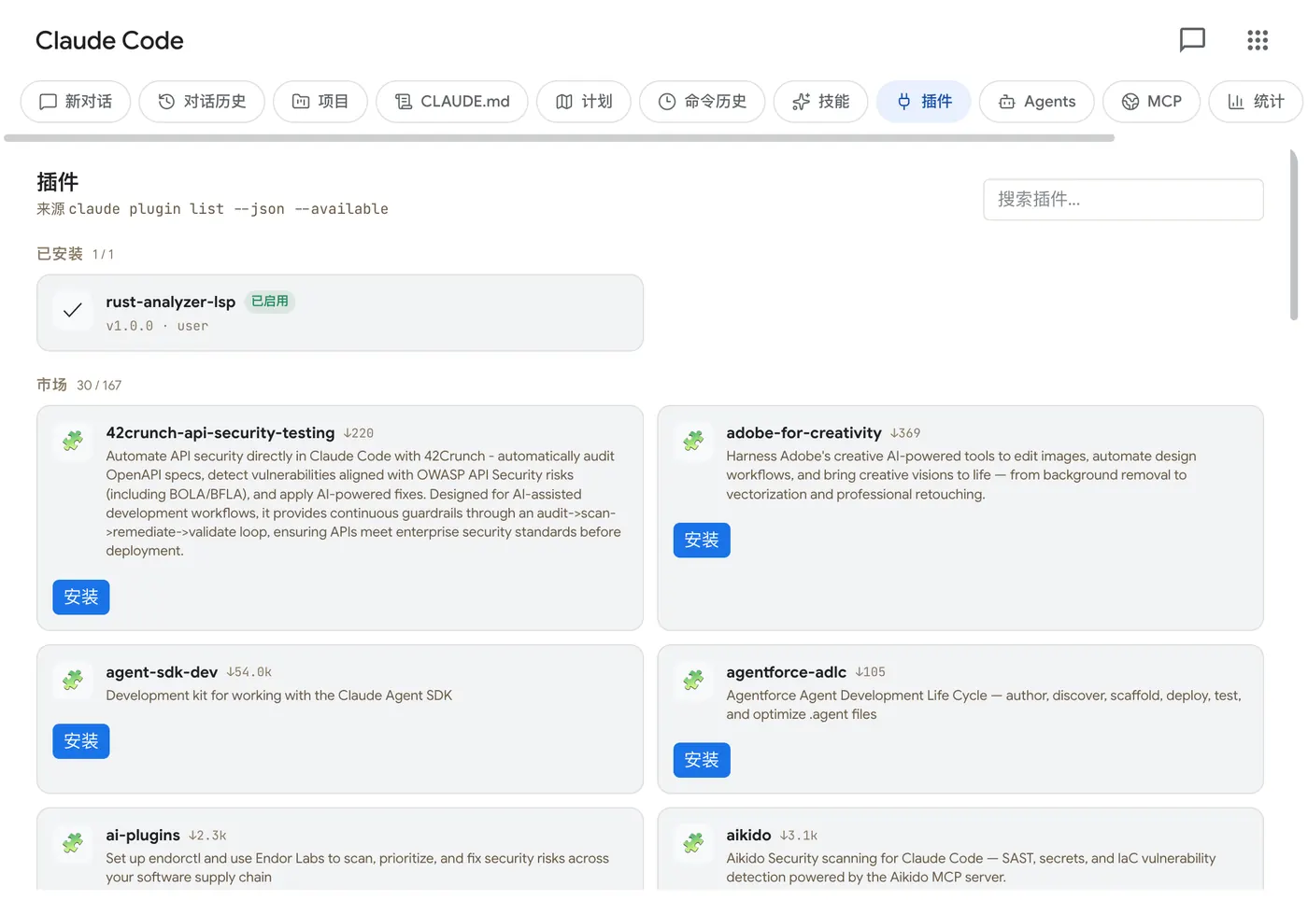Click the puzzle icon for aikido
This screenshot has height=900, width=1308.
pyautogui.click(x=693, y=843)
